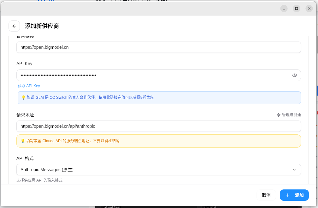This screenshot has width=318, height=208.
Task: Click the API Key field label
Action: point(24,64)
